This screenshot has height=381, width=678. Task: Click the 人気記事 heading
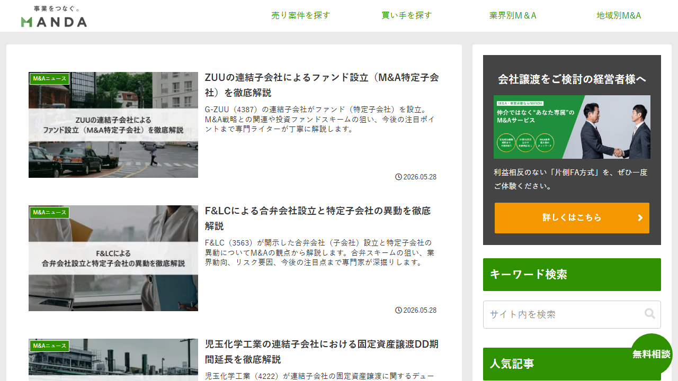click(x=572, y=364)
